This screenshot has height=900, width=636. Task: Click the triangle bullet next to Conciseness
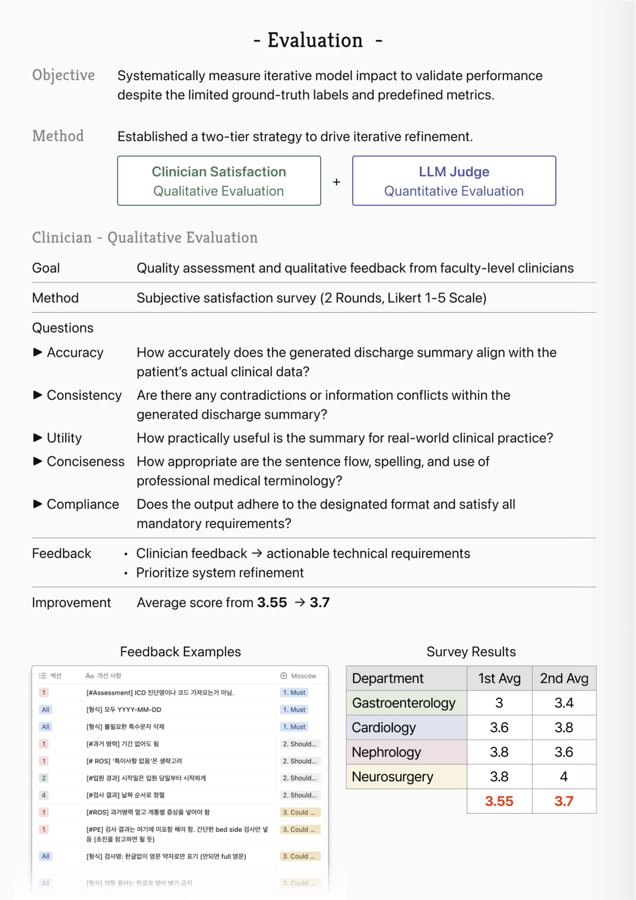pyautogui.click(x=37, y=461)
